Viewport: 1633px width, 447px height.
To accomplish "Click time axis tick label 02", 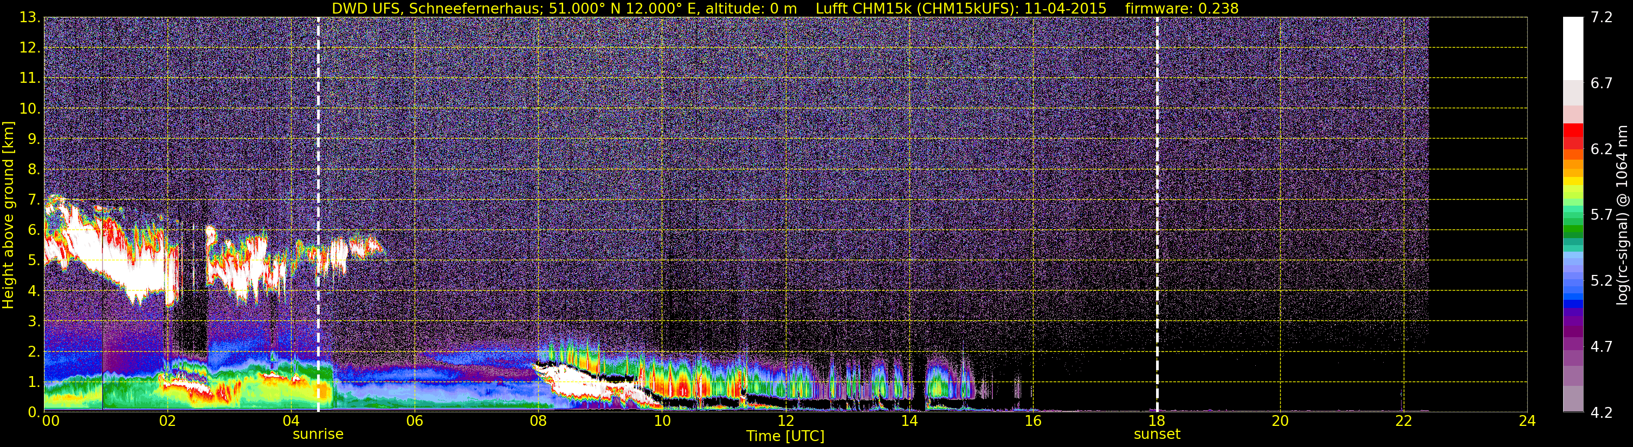I will 167,422.
